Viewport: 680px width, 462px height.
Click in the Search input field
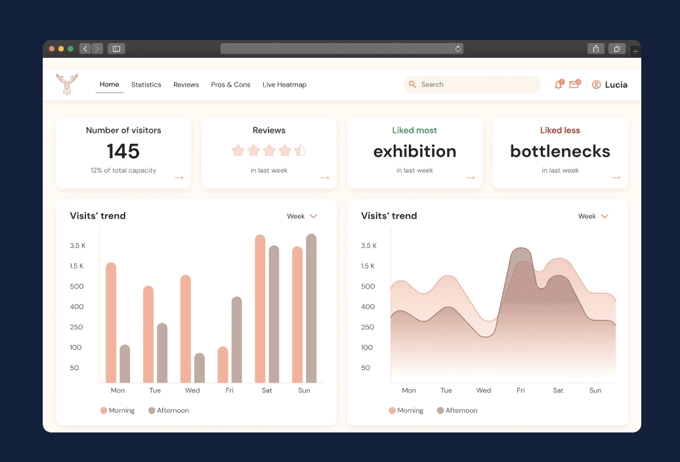click(x=473, y=85)
